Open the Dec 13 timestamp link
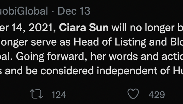Viewport: 183px width, 104px height. click(74, 11)
